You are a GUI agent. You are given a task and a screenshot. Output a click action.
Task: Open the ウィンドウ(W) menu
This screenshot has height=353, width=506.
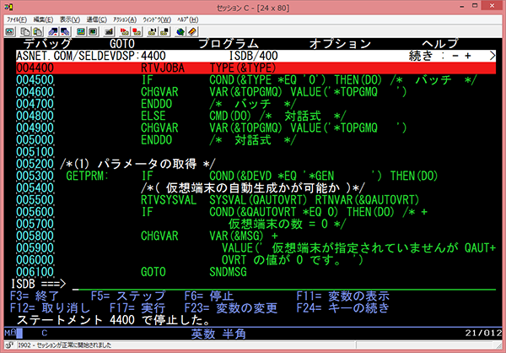pyautogui.click(x=157, y=18)
